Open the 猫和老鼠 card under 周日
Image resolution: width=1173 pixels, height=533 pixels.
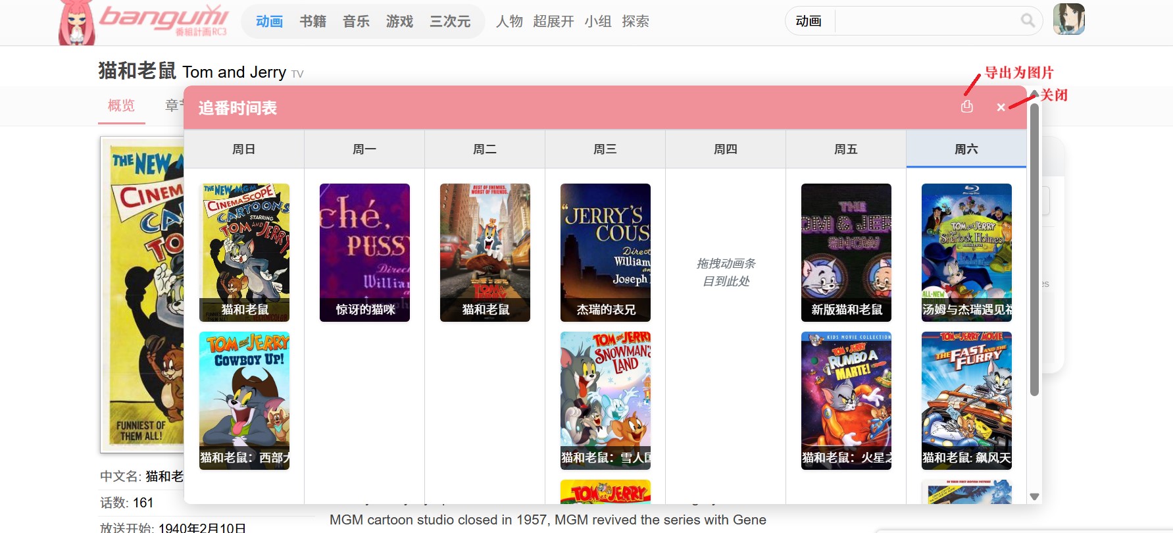click(244, 253)
